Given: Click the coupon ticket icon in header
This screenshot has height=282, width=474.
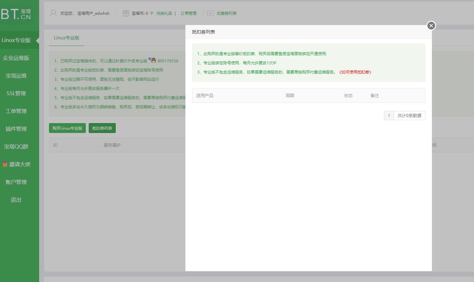Looking at the screenshot, I should (x=210, y=13).
